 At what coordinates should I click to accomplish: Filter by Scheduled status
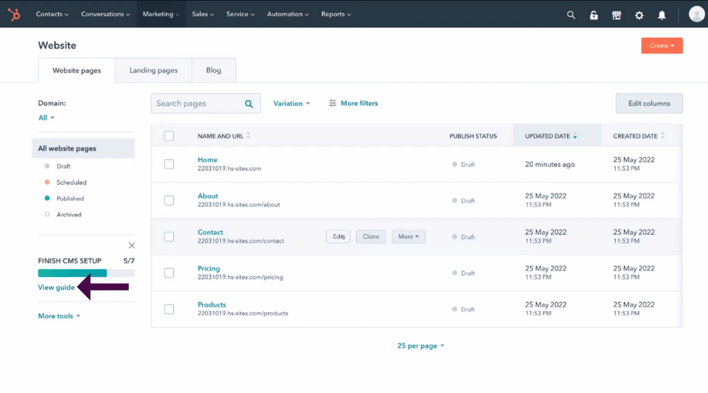(72, 182)
